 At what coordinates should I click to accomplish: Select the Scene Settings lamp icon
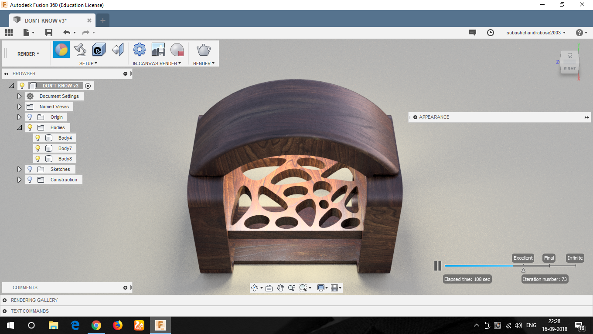80,50
